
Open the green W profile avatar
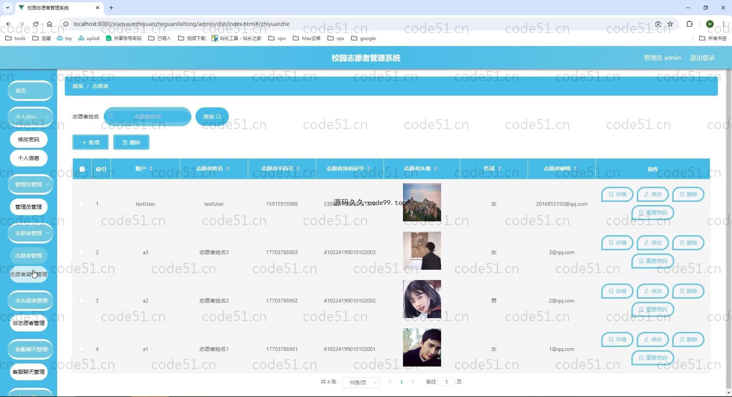point(710,24)
